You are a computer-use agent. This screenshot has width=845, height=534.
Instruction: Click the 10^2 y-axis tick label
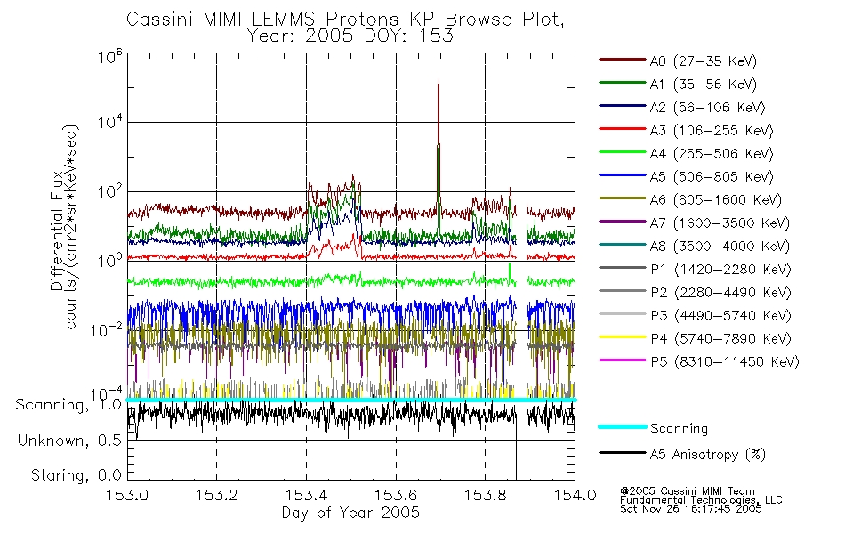pos(109,191)
